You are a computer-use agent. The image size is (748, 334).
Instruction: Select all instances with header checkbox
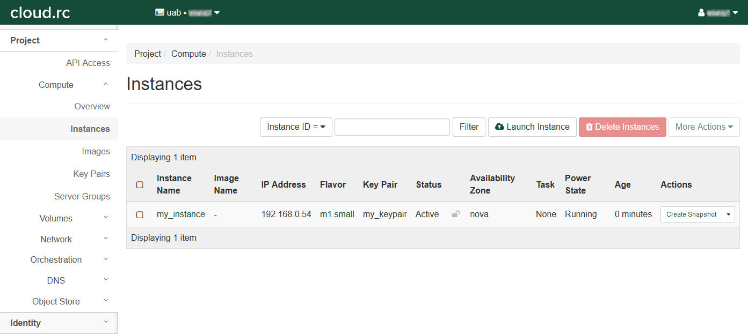click(140, 185)
